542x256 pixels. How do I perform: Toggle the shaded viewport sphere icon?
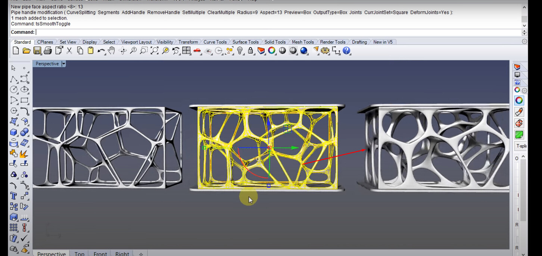coord(283,51)
